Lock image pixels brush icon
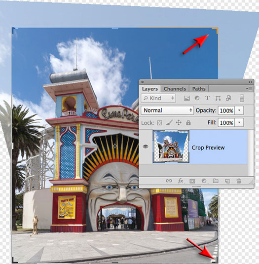 (169, 123)
